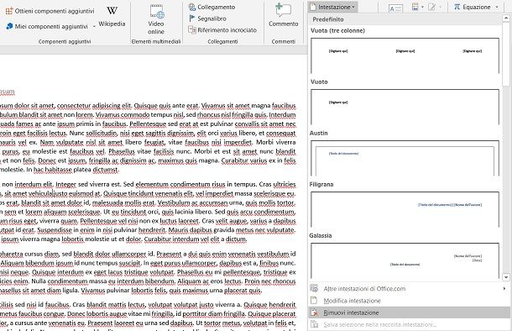Insert an Equazione

(473, 7)
